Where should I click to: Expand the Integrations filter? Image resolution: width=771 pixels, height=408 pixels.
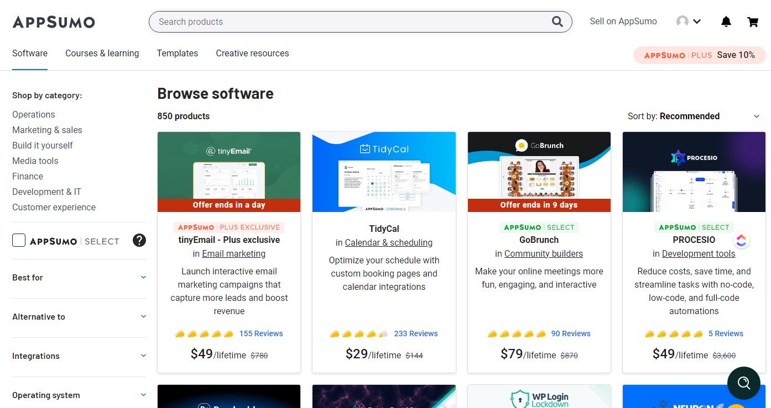(x=79, y=356)
